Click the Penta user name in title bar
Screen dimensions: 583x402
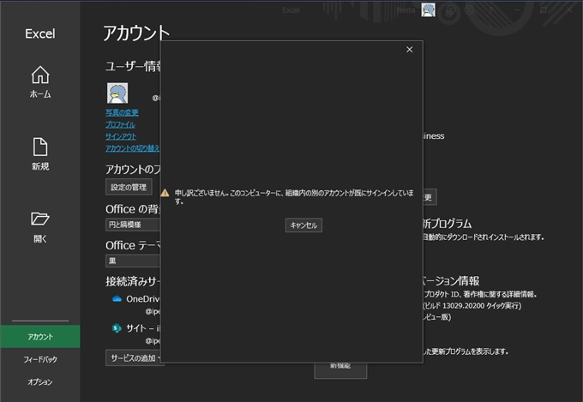pyautogui.click(x=406, y=10)
